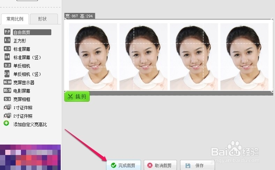This screenshot has height=170, width=275.
Task: Select 宽屏相框 ratio
Action: pos(22,99)
